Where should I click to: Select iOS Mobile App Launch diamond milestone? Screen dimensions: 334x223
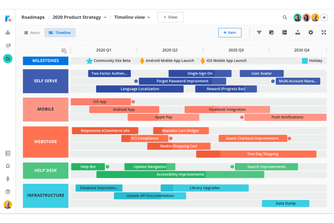[x=203, y=61]
